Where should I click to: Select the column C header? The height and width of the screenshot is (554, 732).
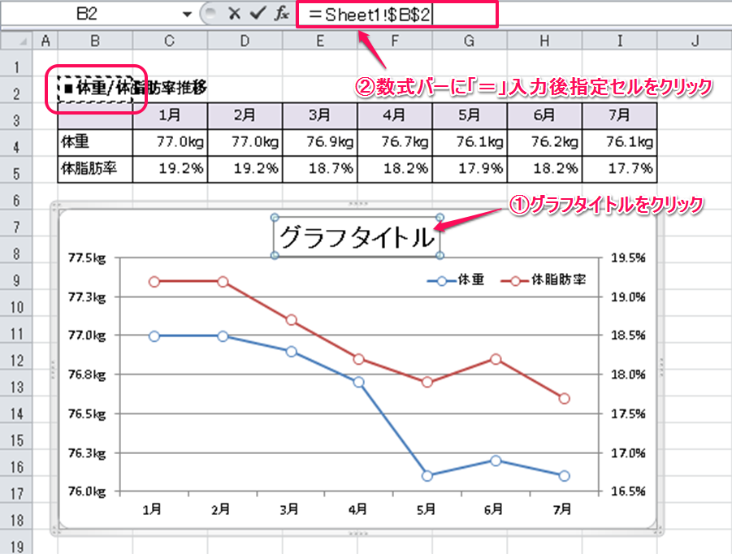click(x=169, y=41)
